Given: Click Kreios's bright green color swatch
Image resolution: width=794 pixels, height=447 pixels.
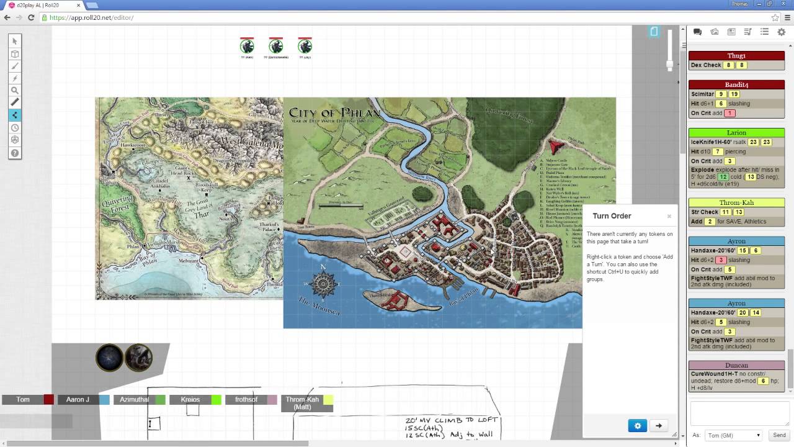Looking at the screenshot, I should pos(216,400).
